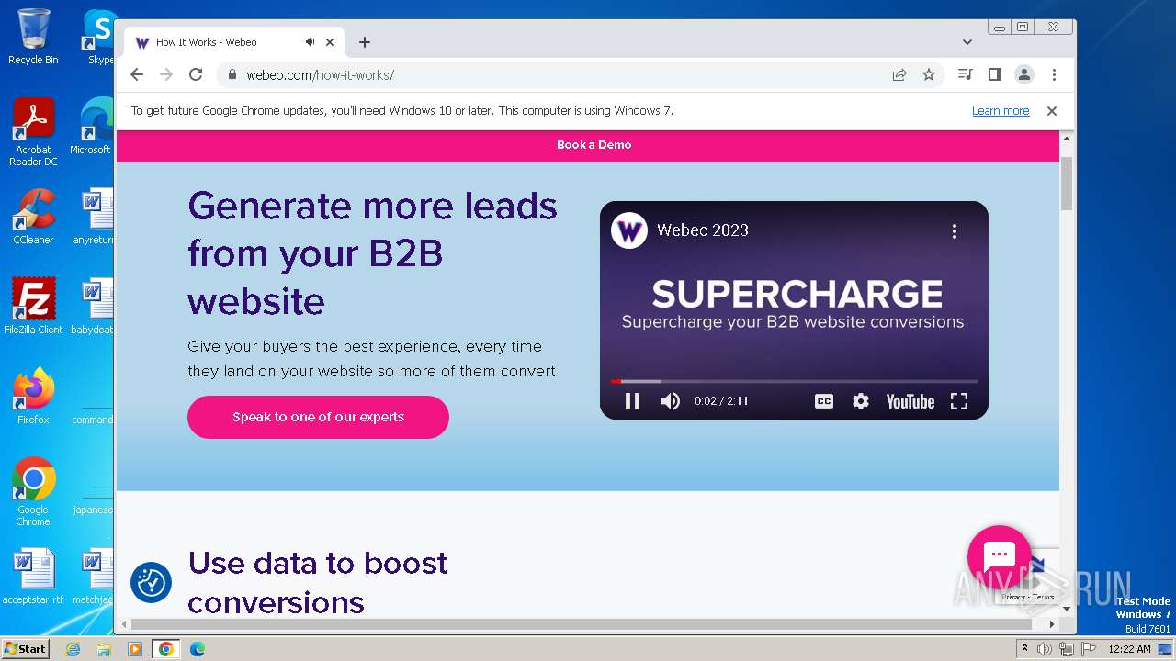Dismiss the Chrome update notice
This screenshot has height=661, width=1176.
point(1052,111)
